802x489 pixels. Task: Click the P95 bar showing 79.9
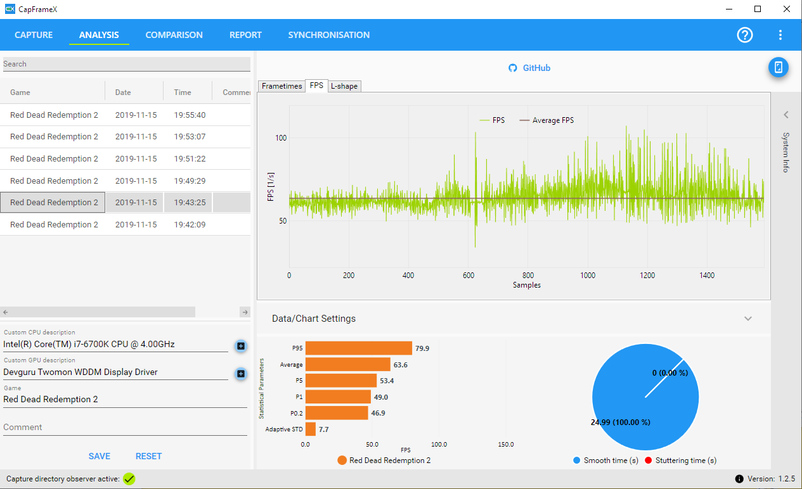(359, 348)
